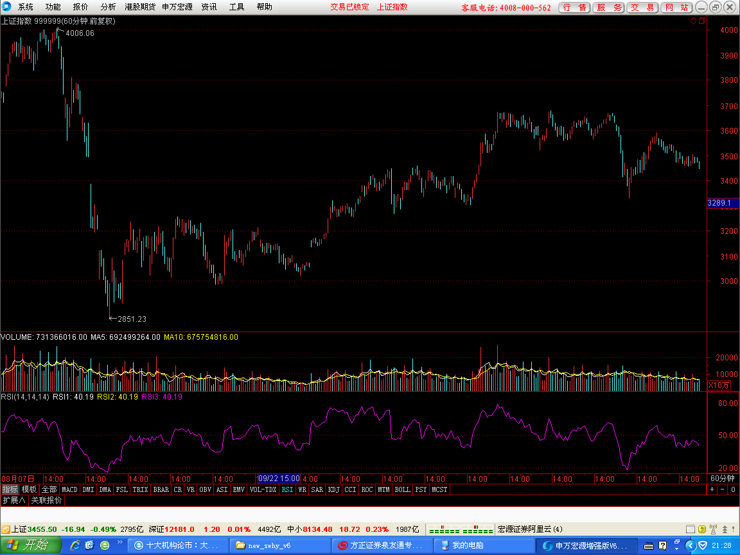
Task: Switch indicator to BRAR
Action: click(161, 489)
